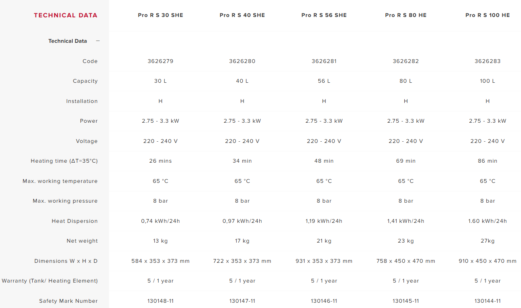The width and height of the screenshot is (521, 308).
Task: Click the Capacity row label
Action: pyautogui.click(x=85, y=81)
